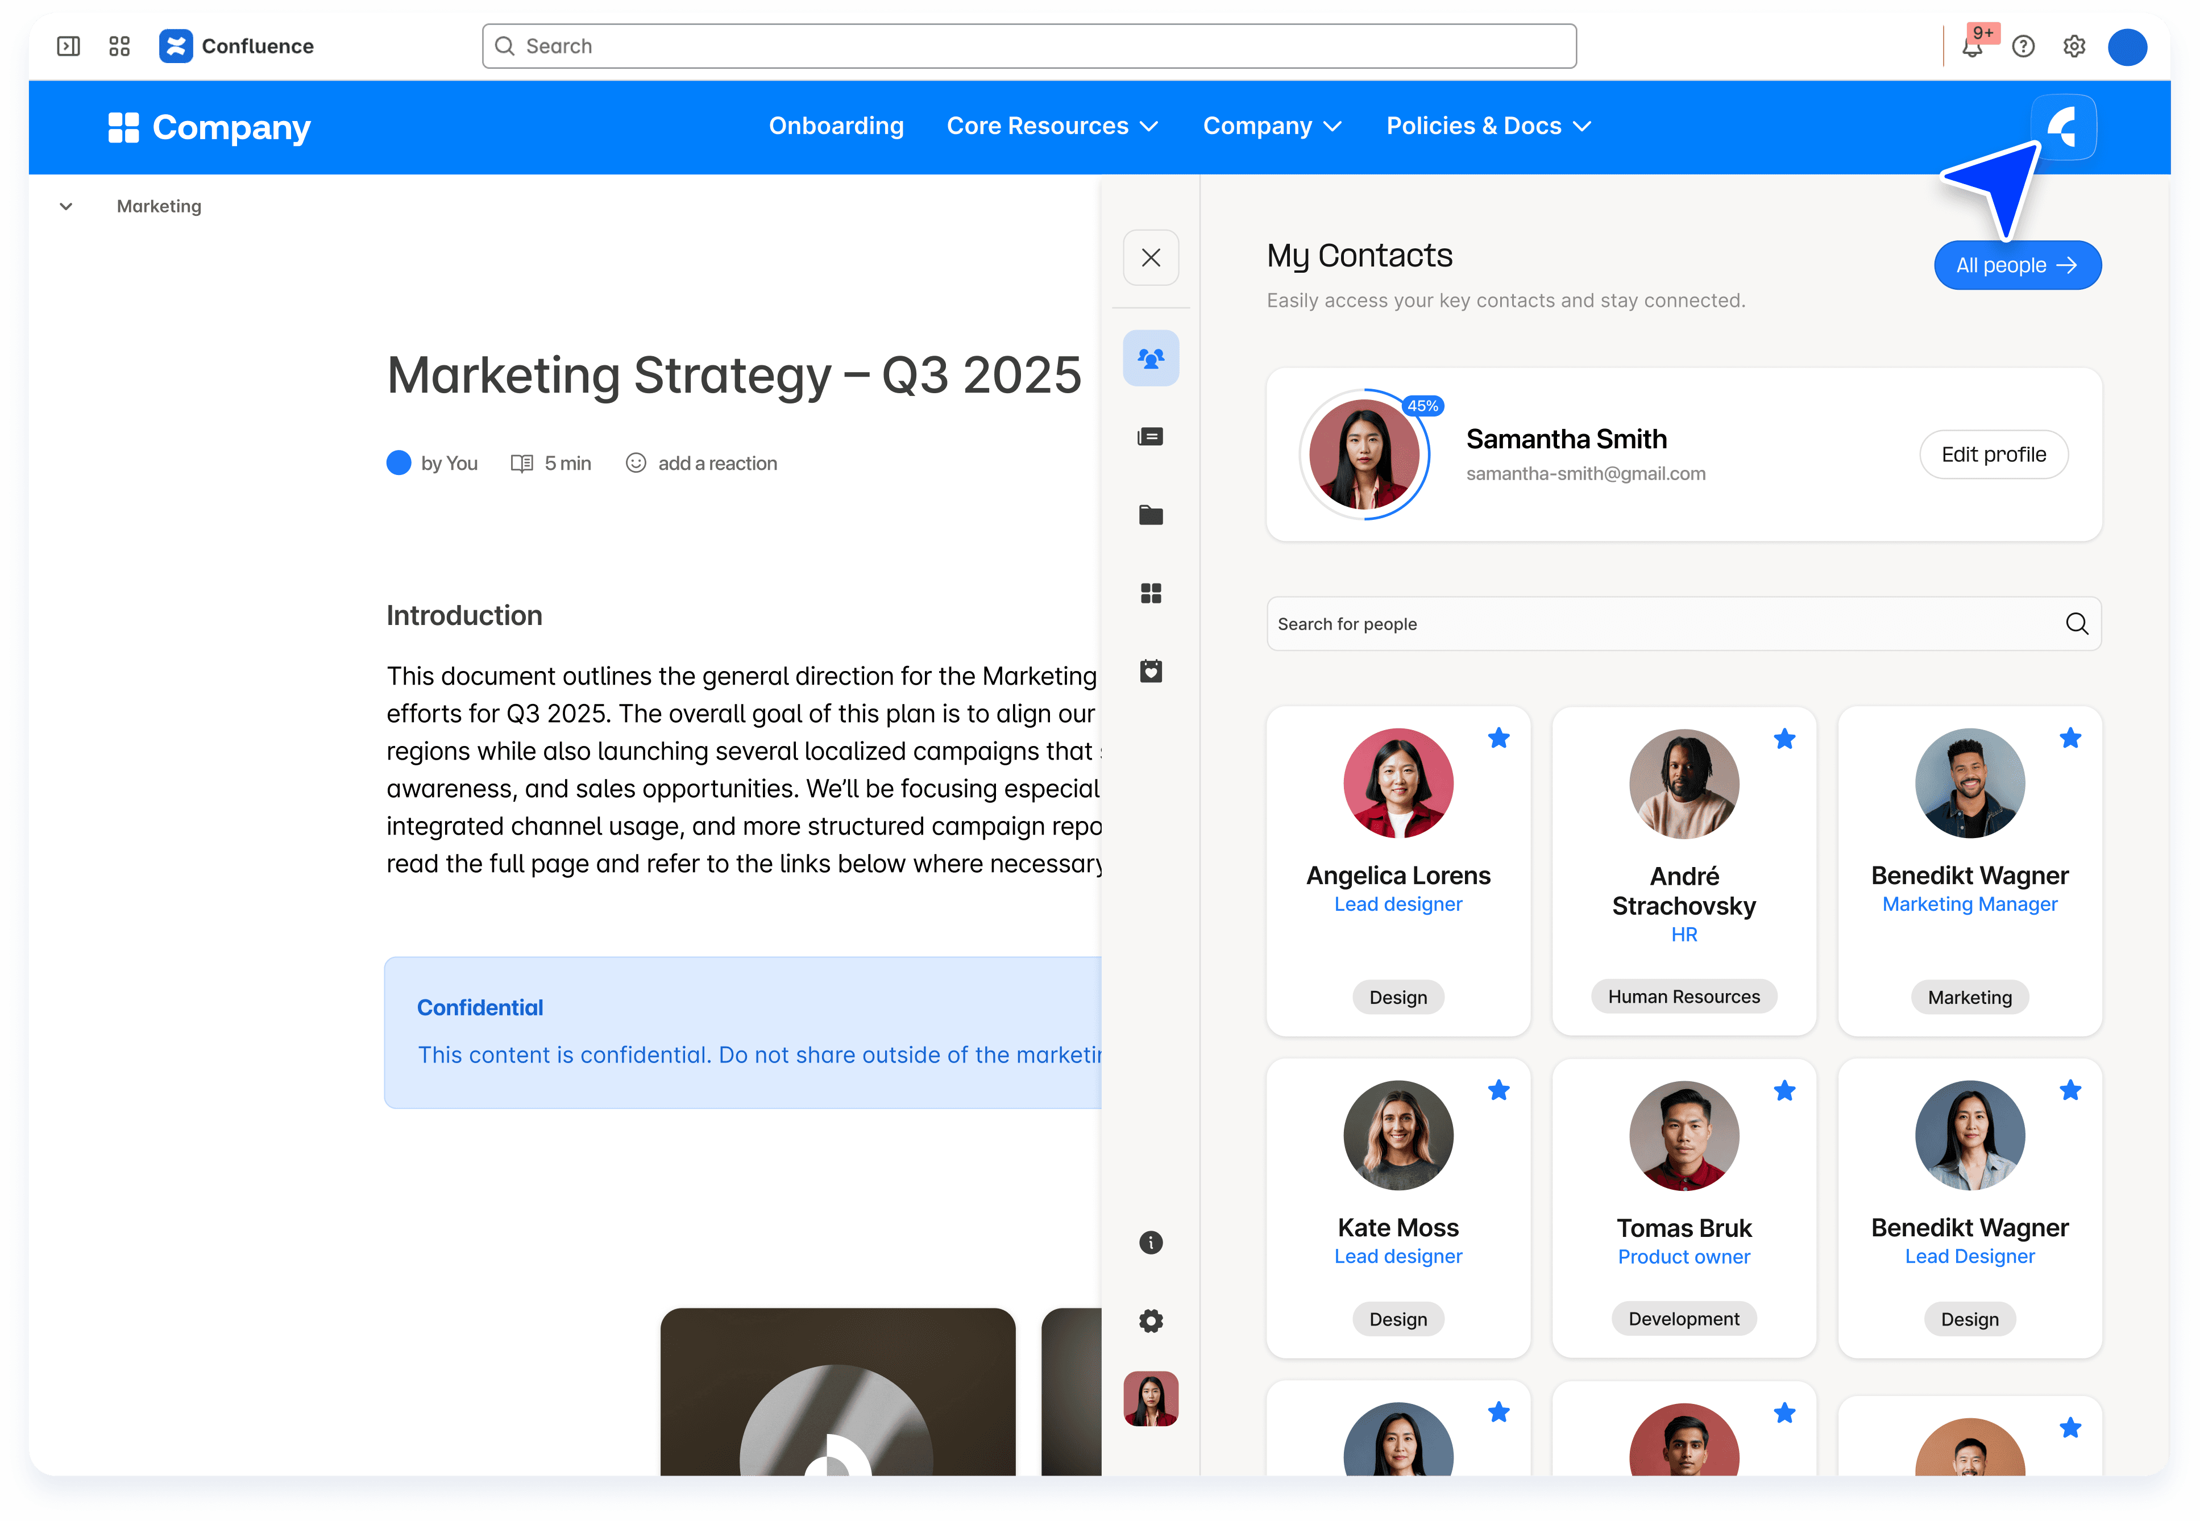Collapse the Marketing breadcrumb chevron

pos(66,206)
